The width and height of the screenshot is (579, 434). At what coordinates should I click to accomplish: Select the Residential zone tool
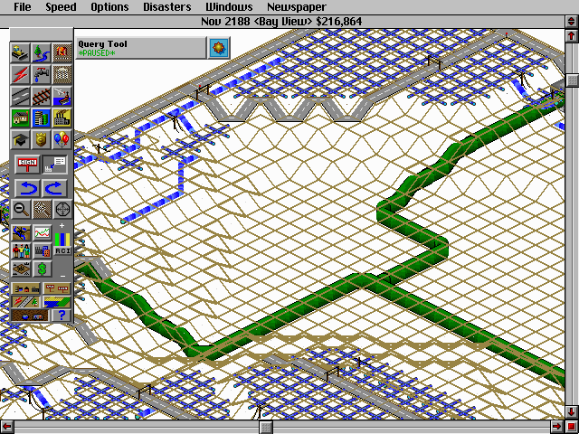point(20,118)
